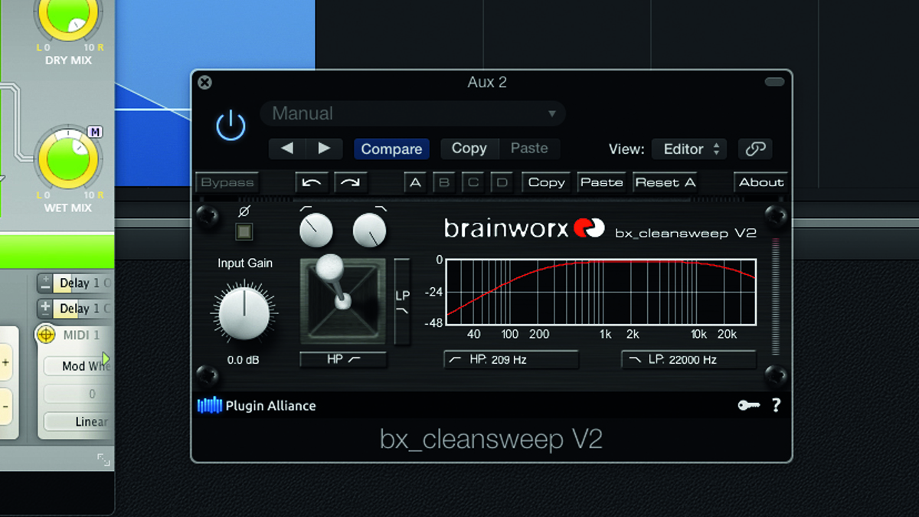Image resolution: width=919 pixels, height=517 pixels.
Task: Toggle the Bypass button
Action: pos(227,182)
